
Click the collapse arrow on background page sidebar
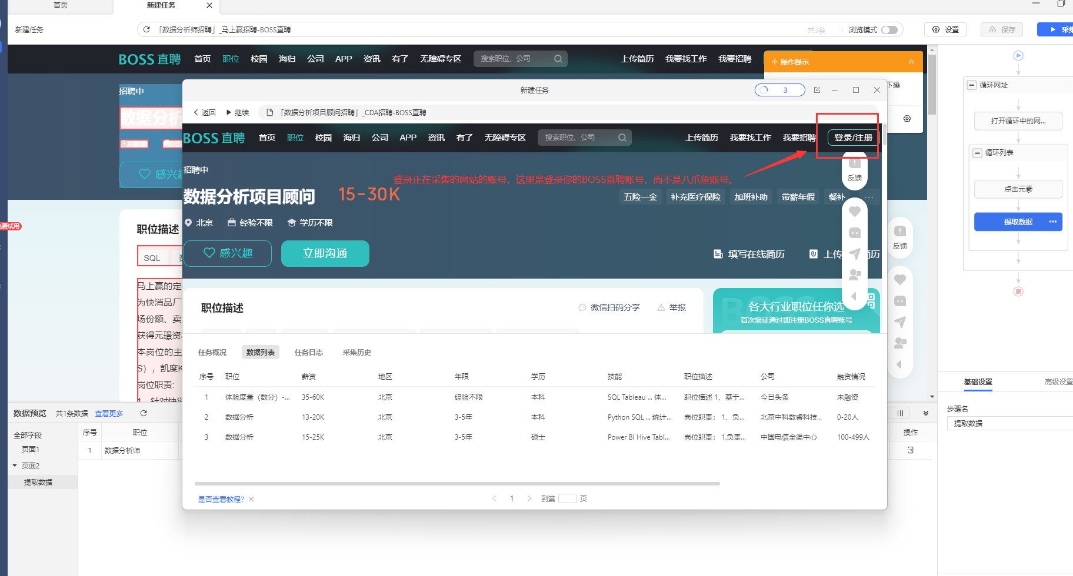tap(899, 364)
